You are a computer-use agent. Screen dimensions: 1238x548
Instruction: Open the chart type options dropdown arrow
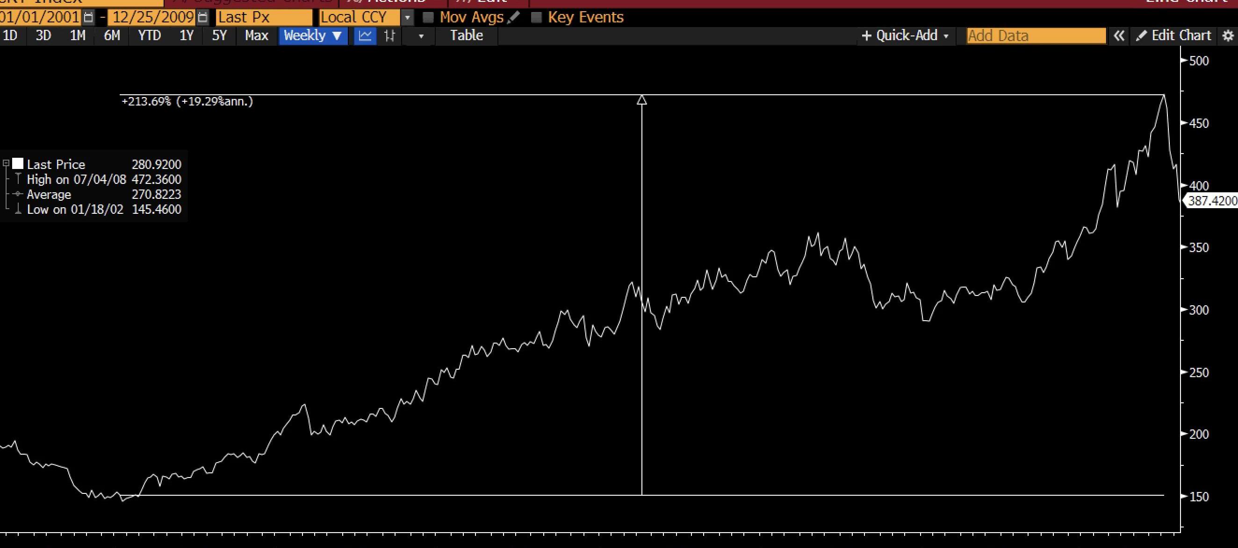pos(421,36)
